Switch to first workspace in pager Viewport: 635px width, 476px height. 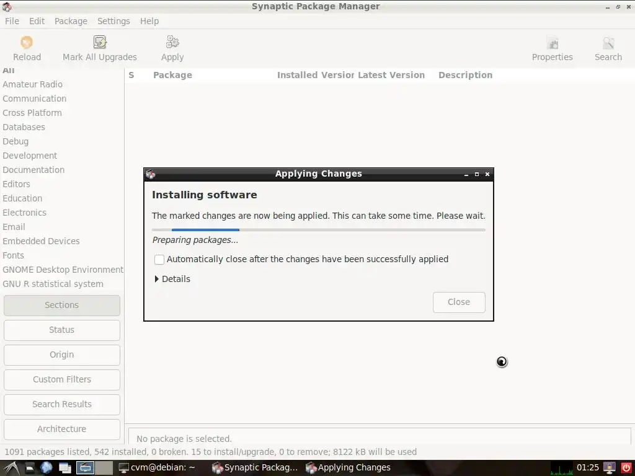pyautogui.click(x=86, y=468)
